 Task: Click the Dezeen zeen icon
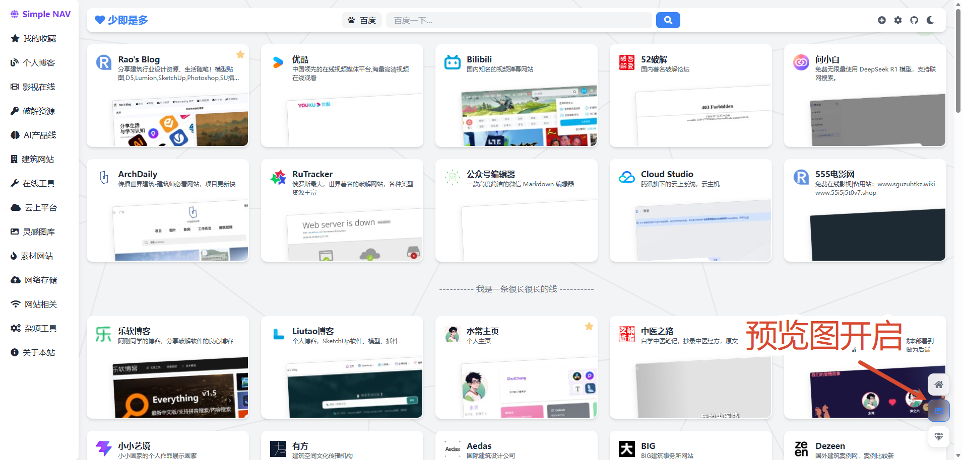[801, 448]
